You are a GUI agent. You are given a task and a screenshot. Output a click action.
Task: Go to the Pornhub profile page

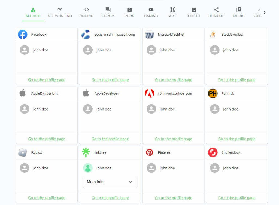tap(237, 139)
